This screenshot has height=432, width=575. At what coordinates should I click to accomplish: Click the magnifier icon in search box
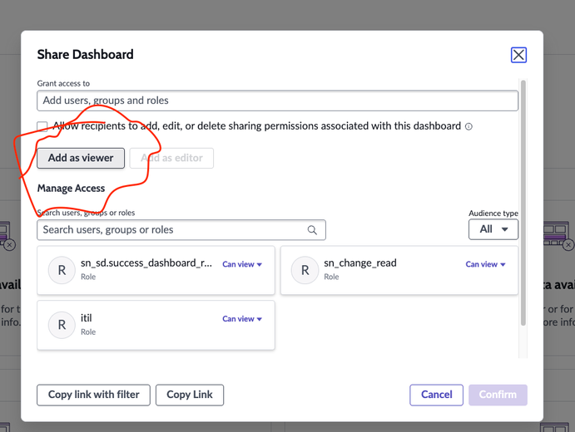click(x=312, y=230)
